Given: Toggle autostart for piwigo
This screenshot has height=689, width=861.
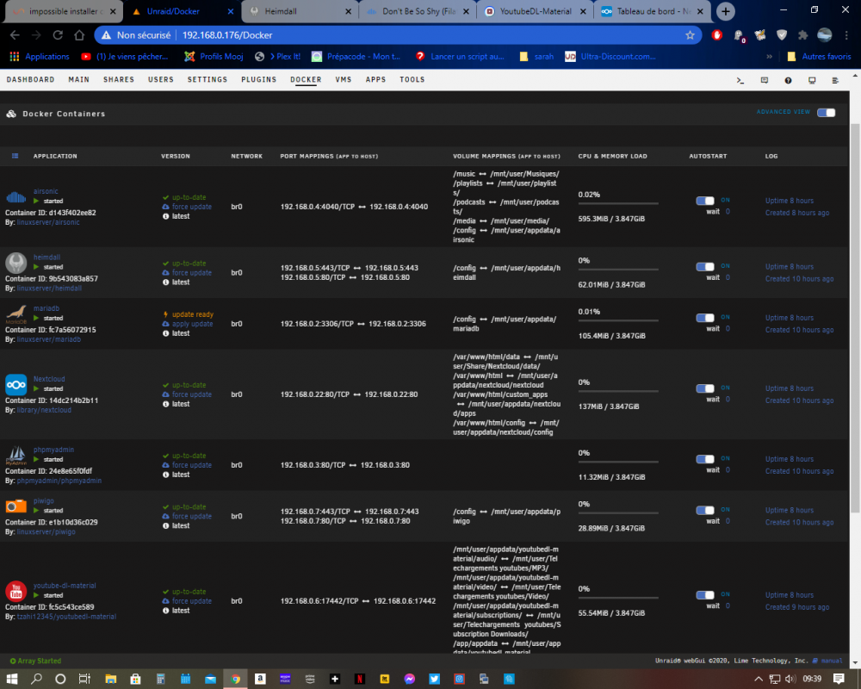Looking at the screenshot, I should (x=705, y=510).
